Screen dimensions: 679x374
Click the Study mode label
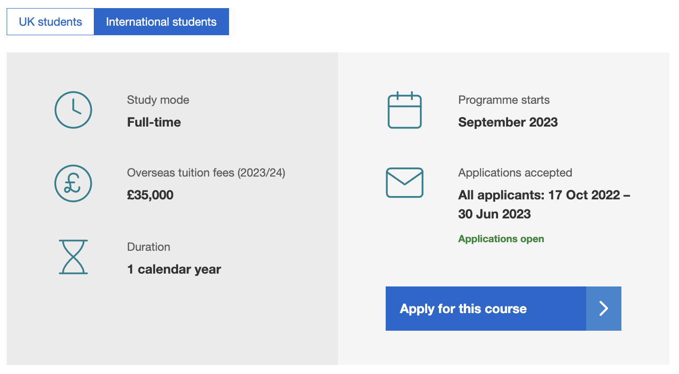click(158, 100)
